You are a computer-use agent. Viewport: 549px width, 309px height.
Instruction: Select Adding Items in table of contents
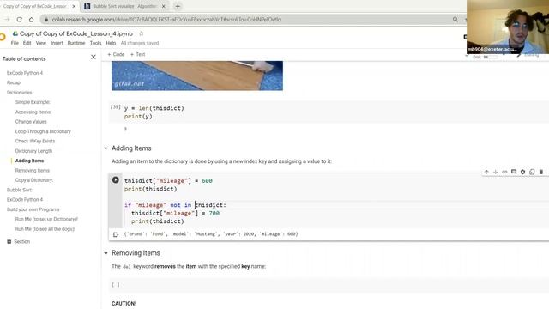[29, 161]
